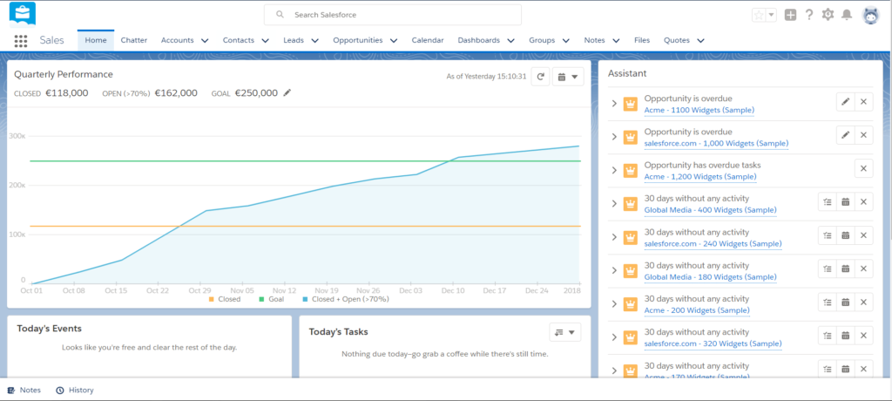This screenshot has width=892, height=401.
Task: Click the Salesforce briefcase logo
Action: coord(22,15)
